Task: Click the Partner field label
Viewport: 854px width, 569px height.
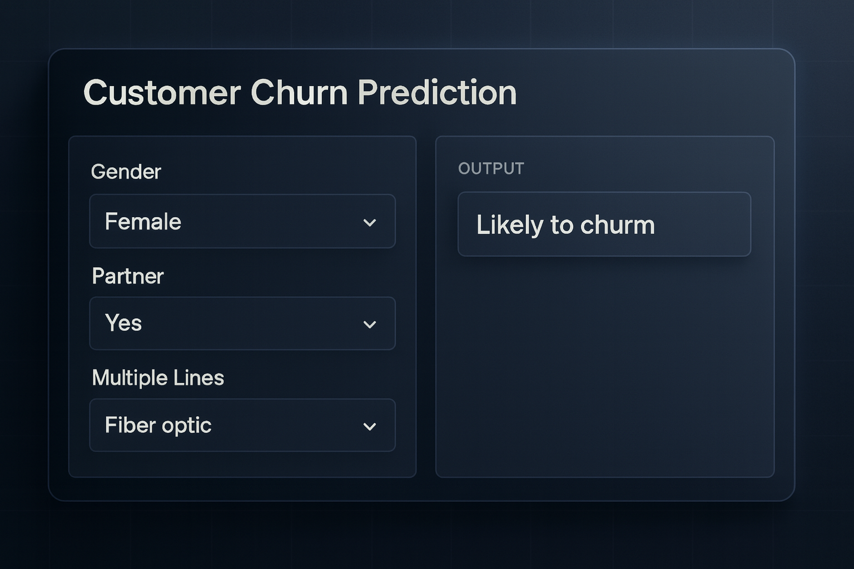Action: [x=128, y=276]
